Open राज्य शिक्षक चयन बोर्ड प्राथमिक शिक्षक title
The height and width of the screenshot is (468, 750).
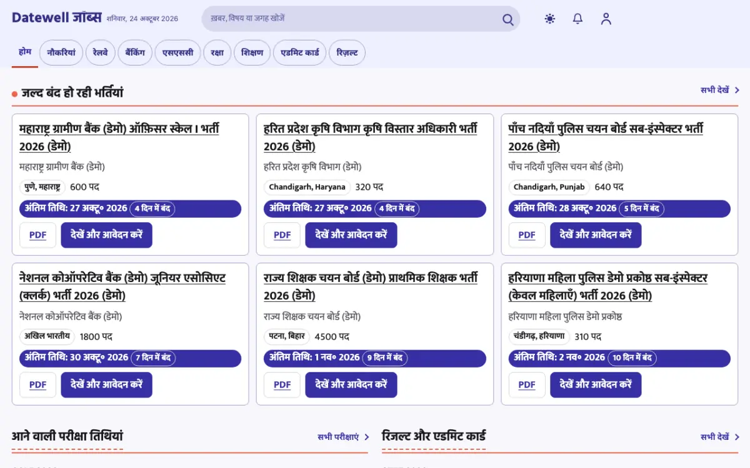tap(371, 286)
